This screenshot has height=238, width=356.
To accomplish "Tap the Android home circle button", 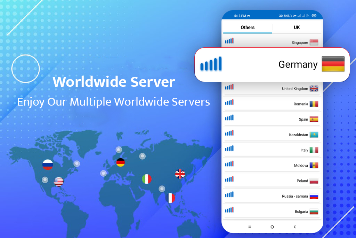I will tap(272, 227).
